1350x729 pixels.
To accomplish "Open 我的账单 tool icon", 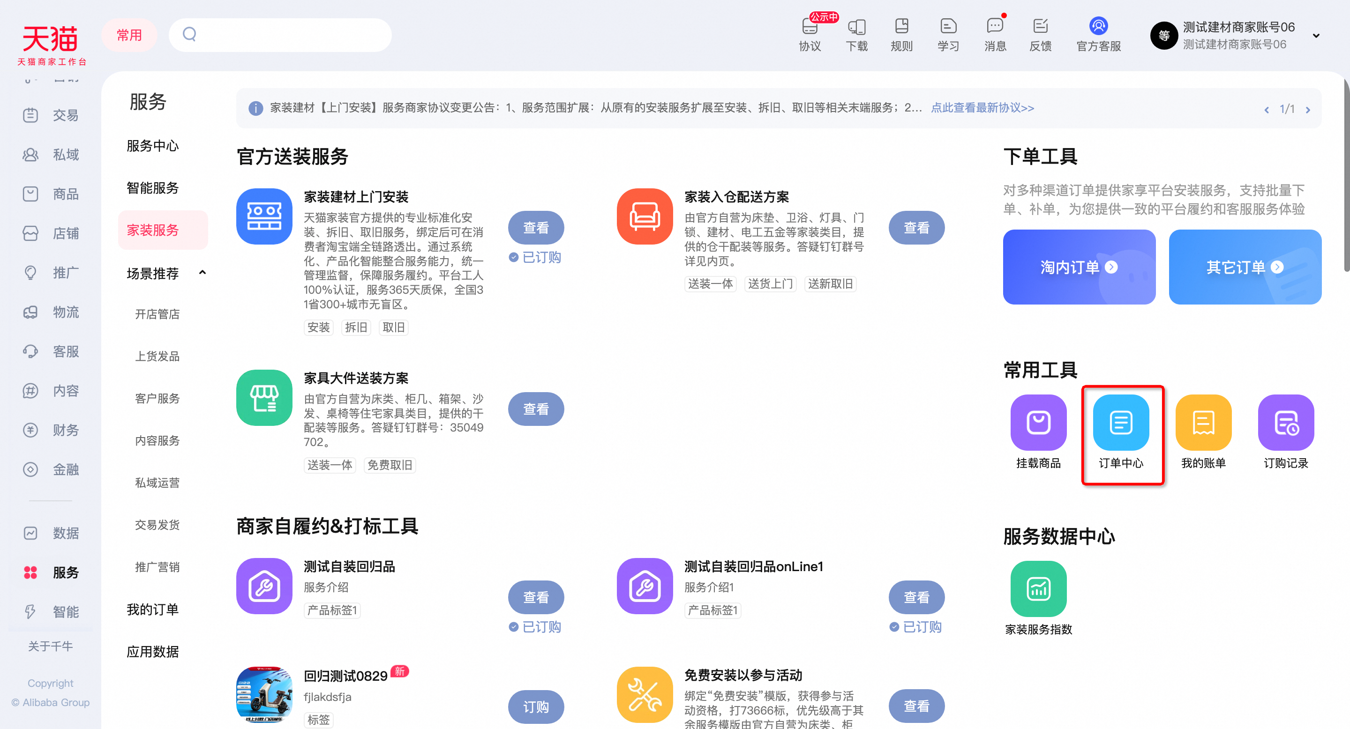I will (x=1203, y=422).
